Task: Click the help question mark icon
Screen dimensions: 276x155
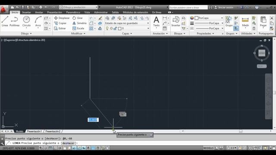Action: 257,7
